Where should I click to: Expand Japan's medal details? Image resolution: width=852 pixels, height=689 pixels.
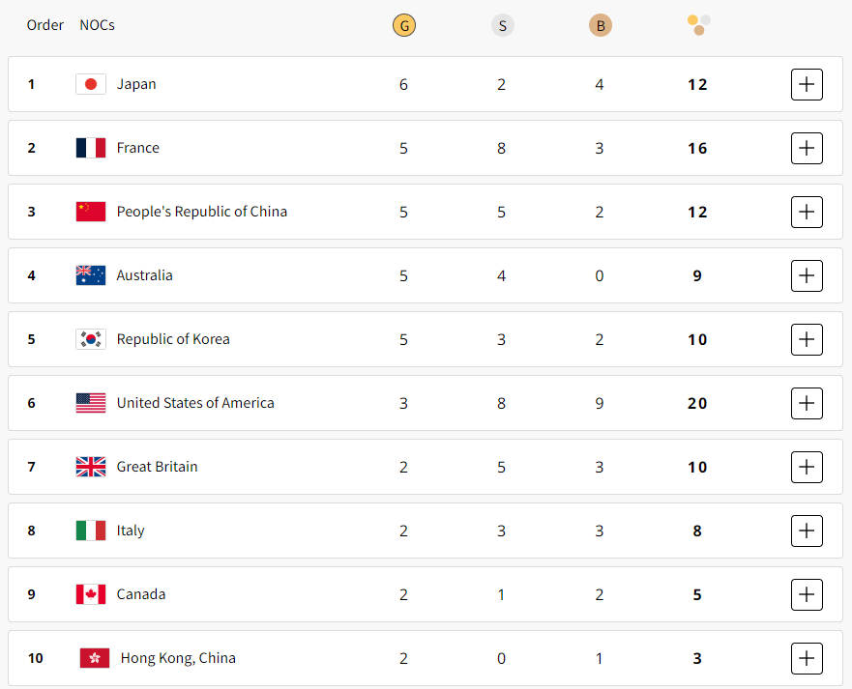click(807, 84)
